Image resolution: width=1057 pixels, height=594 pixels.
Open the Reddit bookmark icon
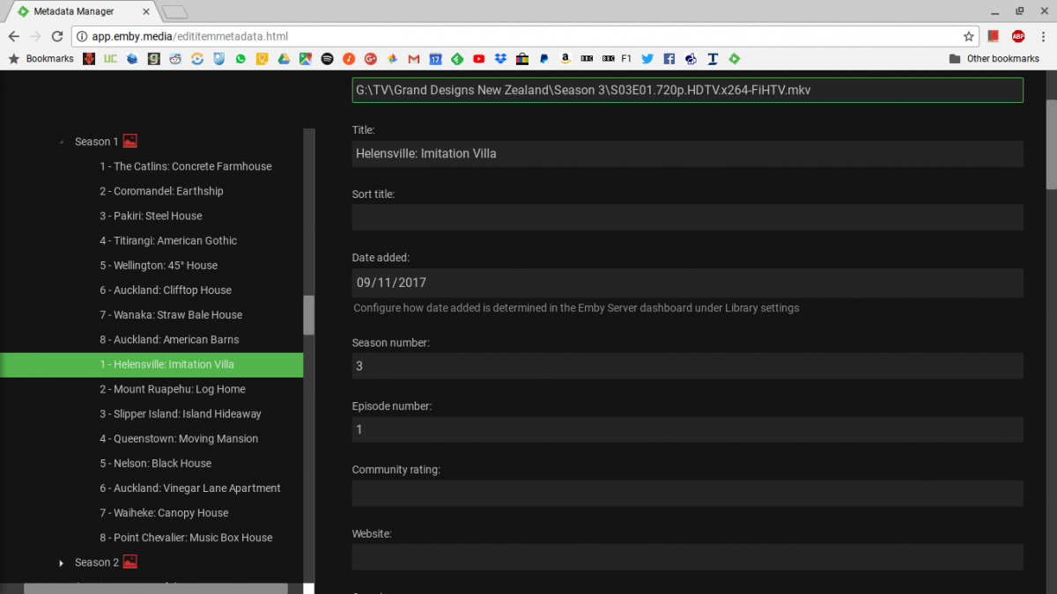click(175, 59)
